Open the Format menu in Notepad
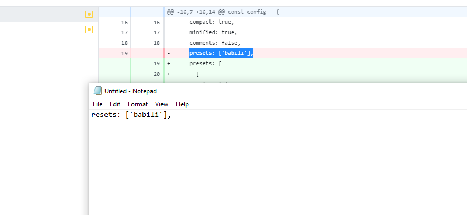This screenshot has height=215, width=467. tap(138, 104)
